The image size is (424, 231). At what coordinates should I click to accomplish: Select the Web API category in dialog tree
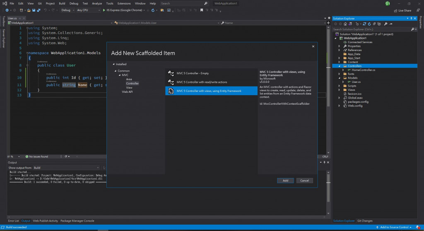127,92
